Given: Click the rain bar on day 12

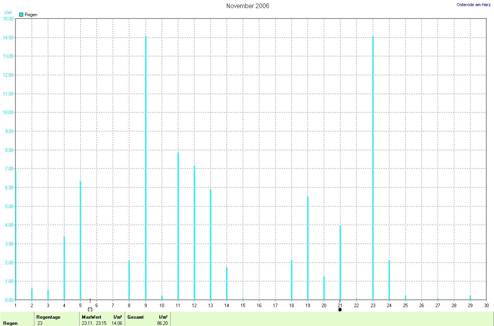Looking at the screenshot, I should (194, 233).
